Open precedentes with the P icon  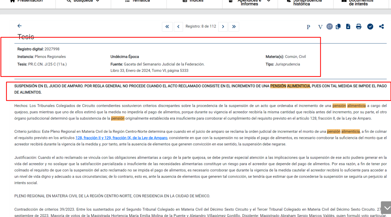[308, 27]
